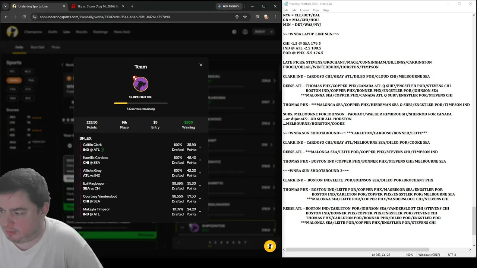Viewport: 477px width, 268px height.
Task: Click the live-game info icon beside IND @ ATL
Action: click(x=102, y=150)
